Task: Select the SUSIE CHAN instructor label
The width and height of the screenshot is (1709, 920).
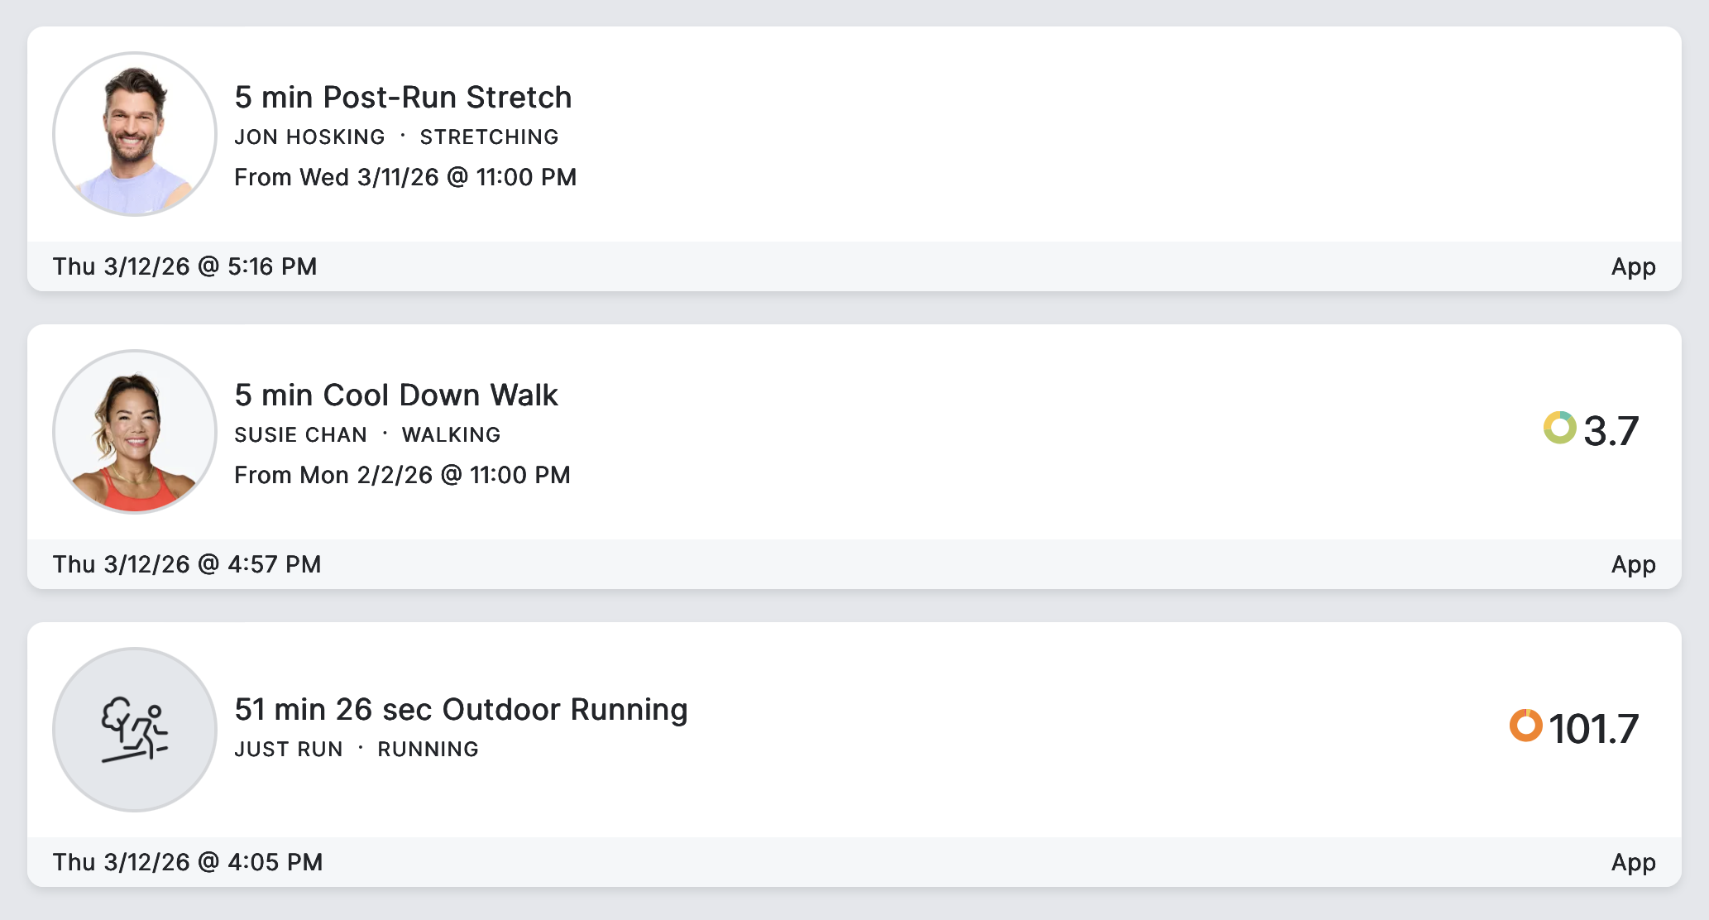Action: [x=300, y=435]
